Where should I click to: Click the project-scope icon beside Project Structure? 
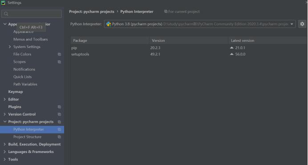pyautogui.click(x=59, y=137)
